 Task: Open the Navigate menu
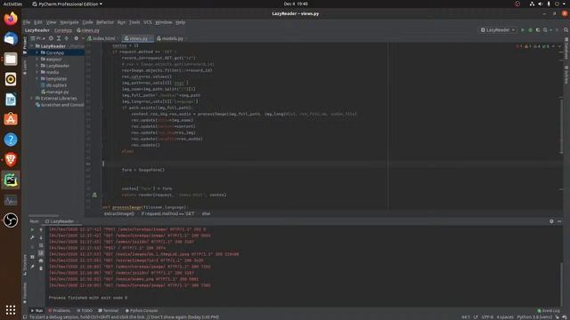pos(69,22)
